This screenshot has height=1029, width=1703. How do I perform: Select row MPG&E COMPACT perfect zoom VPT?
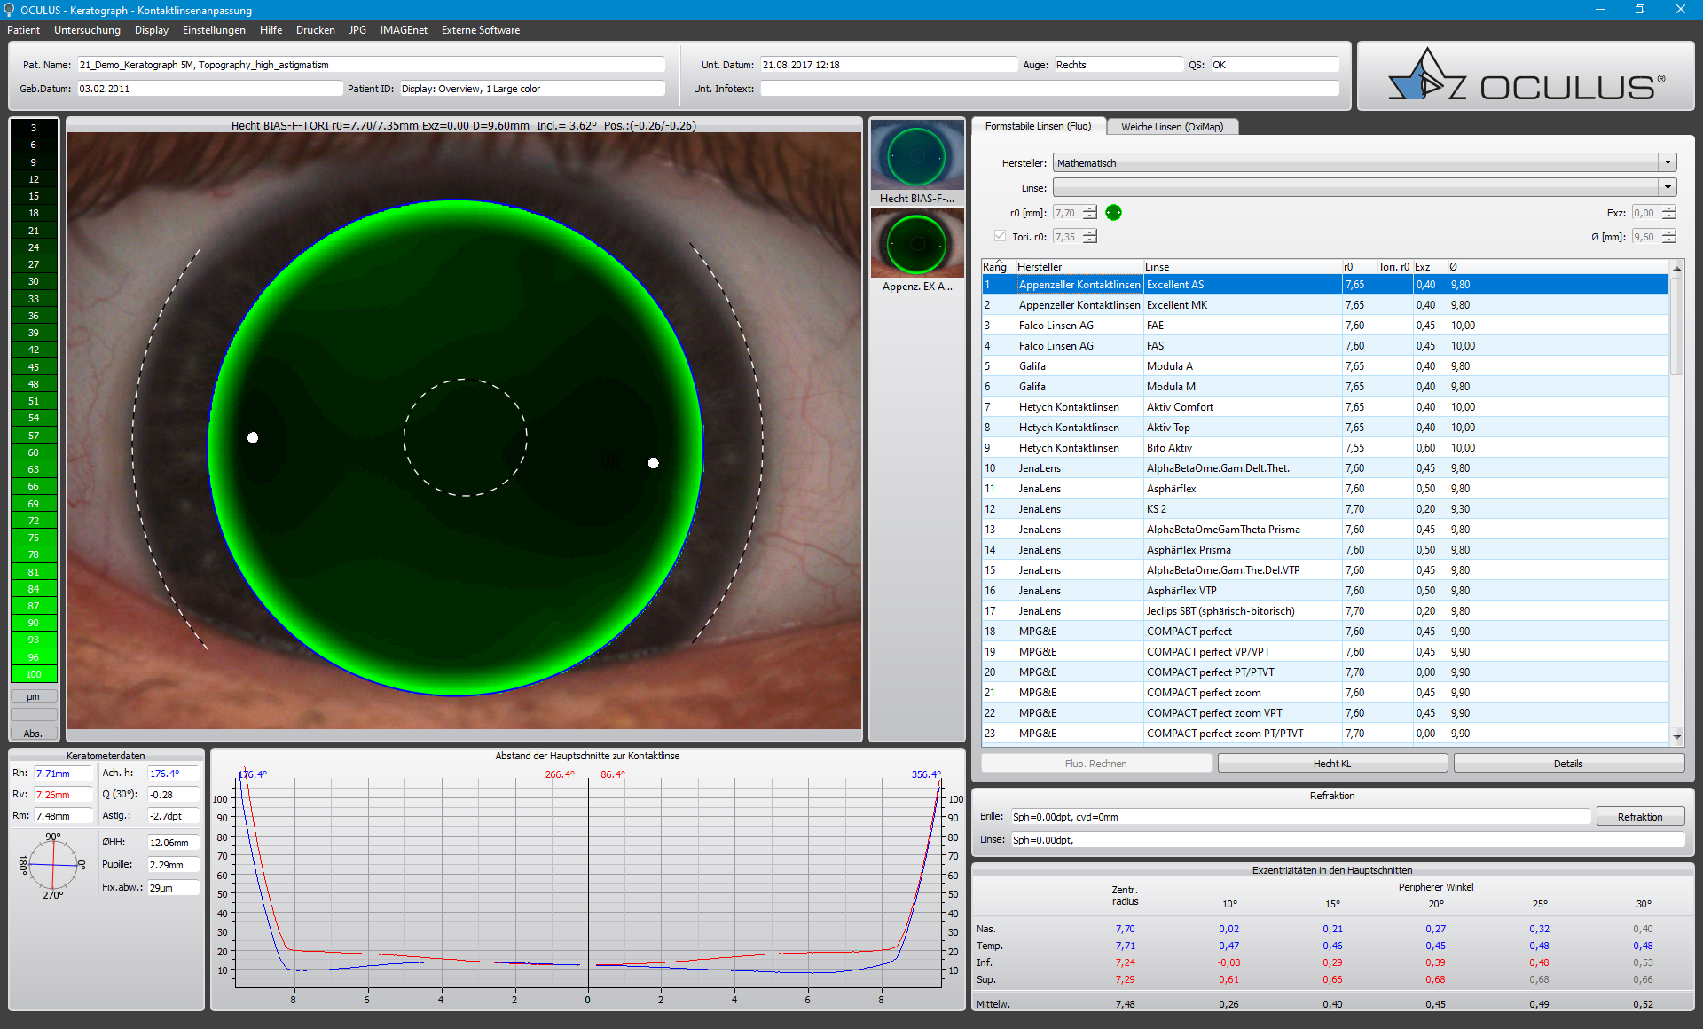pos(1325,713)
